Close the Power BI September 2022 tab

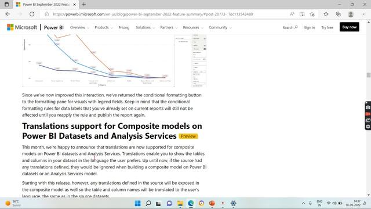tap(74, 5)
